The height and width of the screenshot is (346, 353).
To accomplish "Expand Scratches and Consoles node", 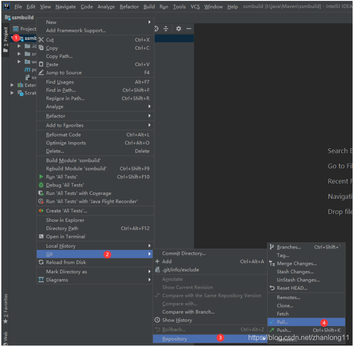I will (x=12, y=93).
